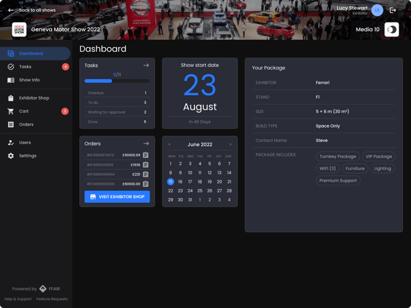The height and width of the screenshot is (308, 411).
Task: Open Tasks in the sidebar
Action: pos(25,67)
